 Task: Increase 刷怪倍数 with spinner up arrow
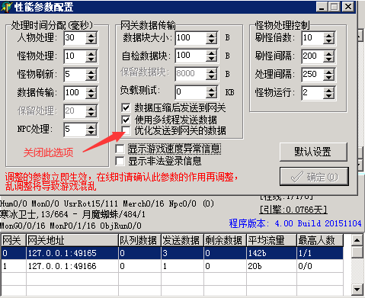click(x=328, y=35)
